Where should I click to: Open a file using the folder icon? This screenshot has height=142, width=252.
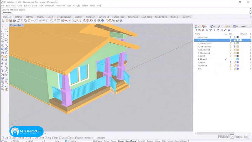coord(7,21)
